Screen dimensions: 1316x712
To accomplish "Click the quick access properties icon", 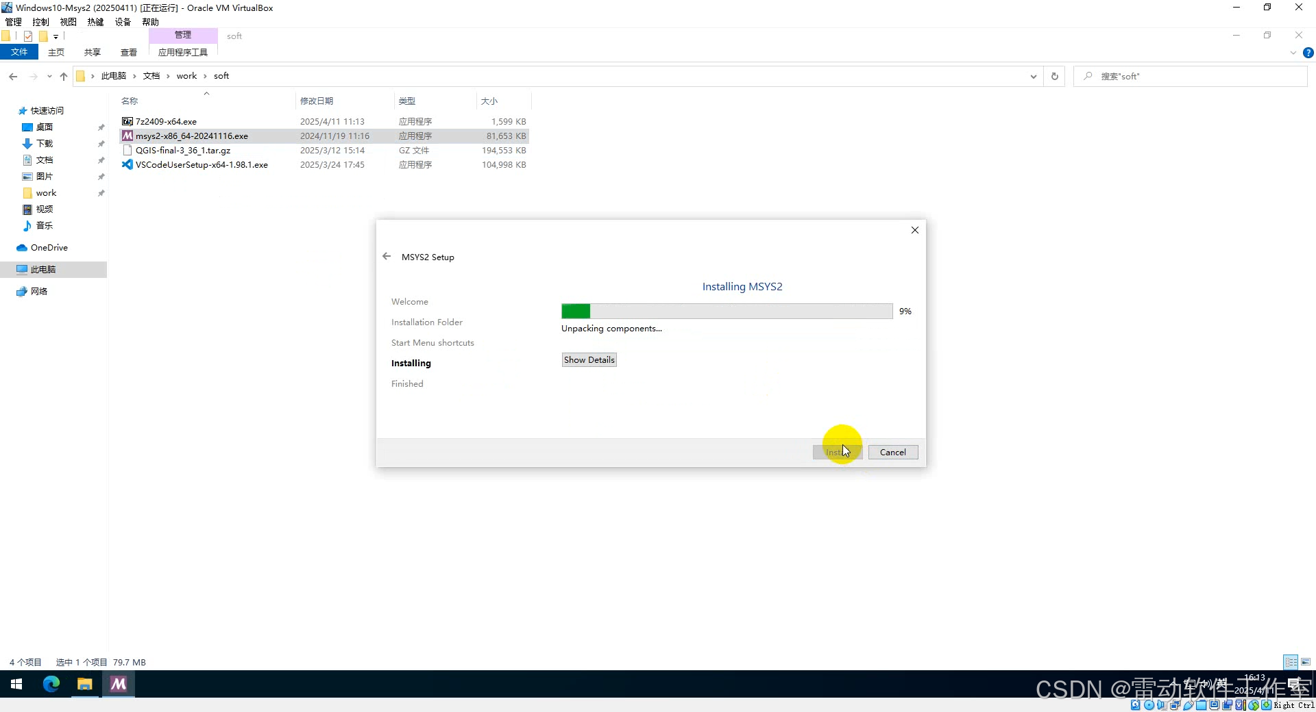I will click(28, 36).
